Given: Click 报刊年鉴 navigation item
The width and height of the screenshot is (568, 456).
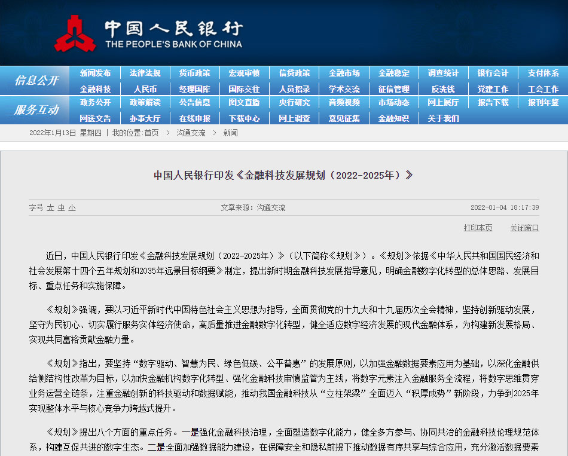Looking at the screenshot, I should (543, 103).
